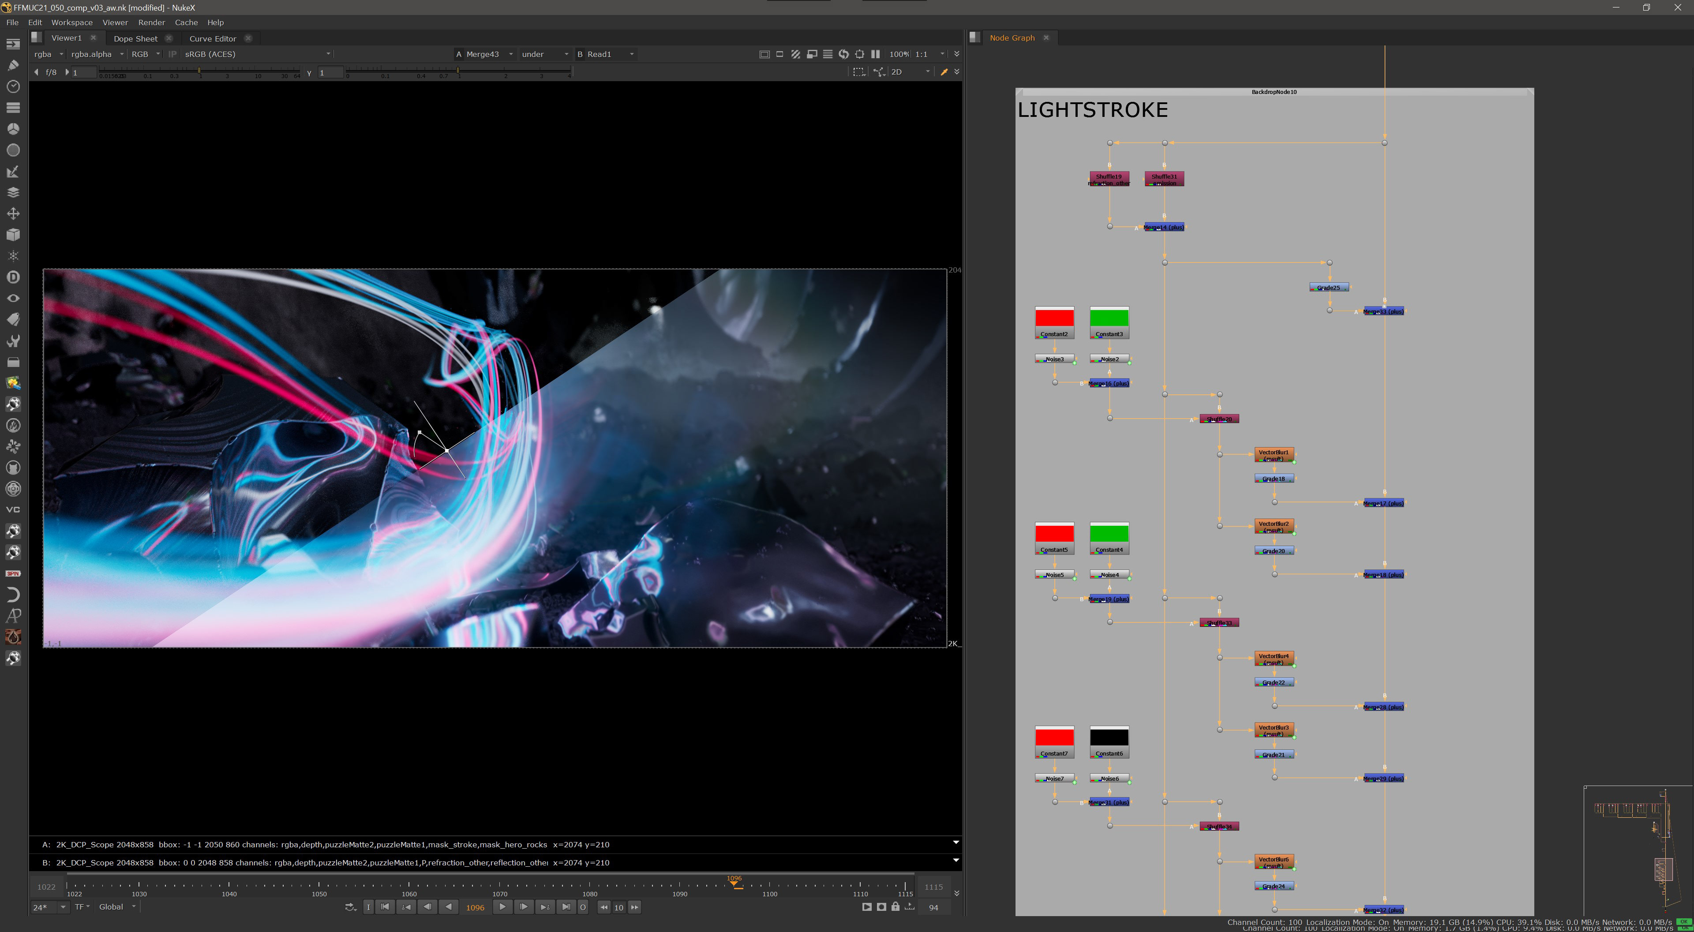This screenshot has height=932, width=1694.
Task: Switch to the Dope Sheet tab
Action: tap(135, 38)
